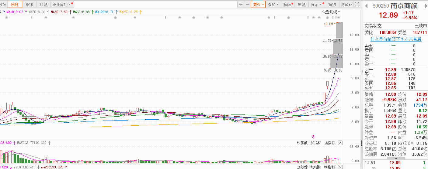Switch to the 月线 monthly chart tab

pyautogui.click(x=43, y=5)
